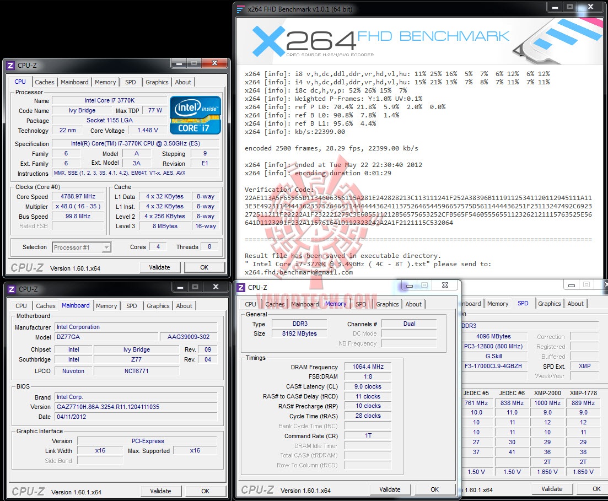This screenshot has height=501, width=608.
Task: Open About tab in the Memory CPU-Z window
Action: [x=413, y=304]
